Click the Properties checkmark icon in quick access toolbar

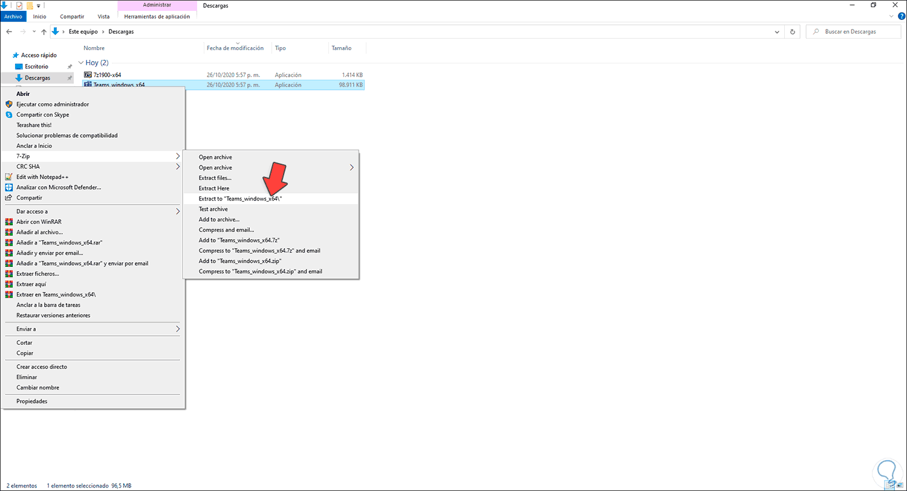(19, 5)
